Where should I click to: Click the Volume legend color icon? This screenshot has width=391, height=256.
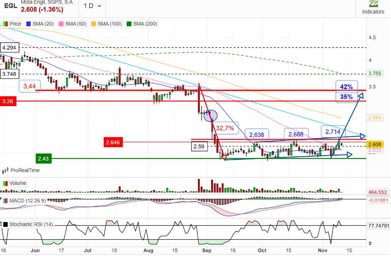pyautogui.click(x=5, y=183)
